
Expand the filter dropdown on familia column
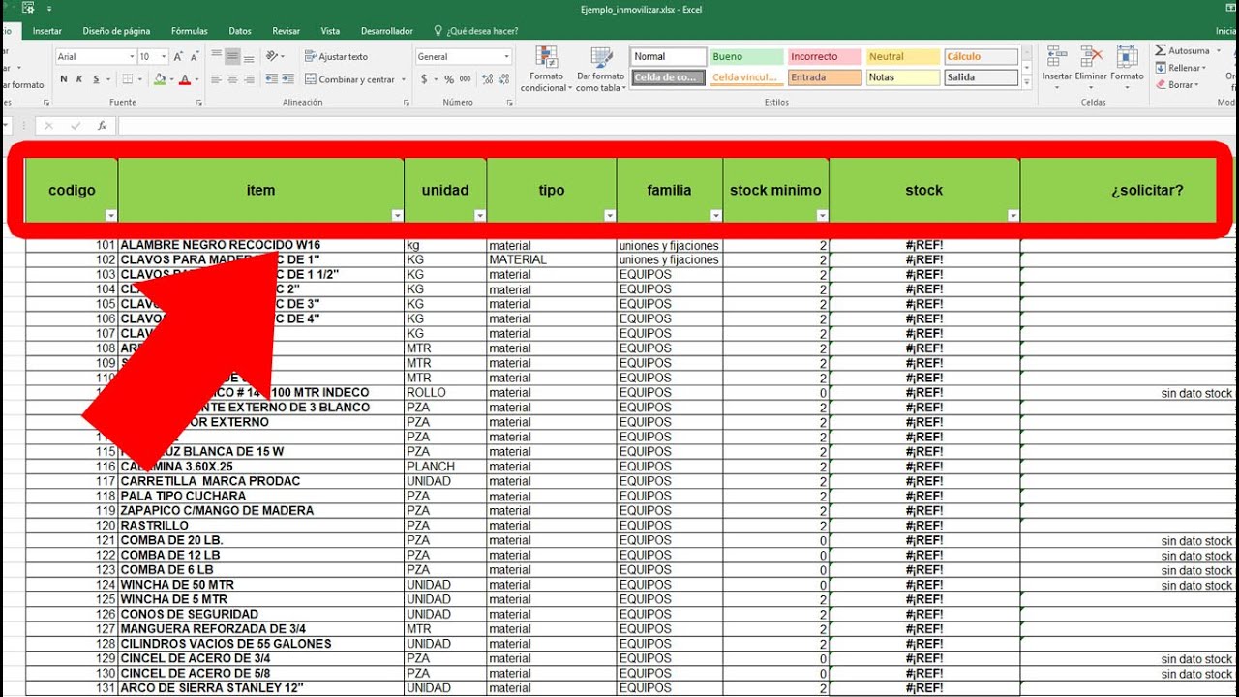[x=715, y=216]
